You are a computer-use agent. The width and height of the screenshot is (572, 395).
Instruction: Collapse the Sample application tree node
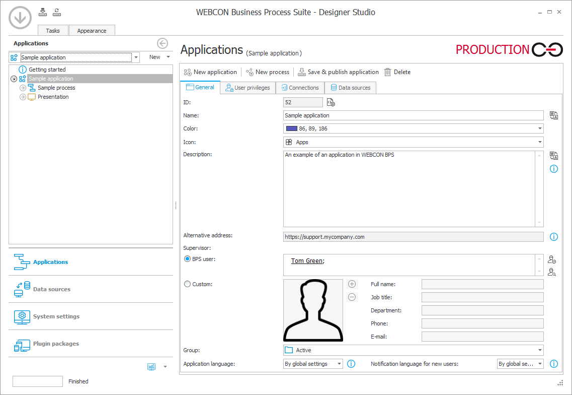click(x=14, y=79)
